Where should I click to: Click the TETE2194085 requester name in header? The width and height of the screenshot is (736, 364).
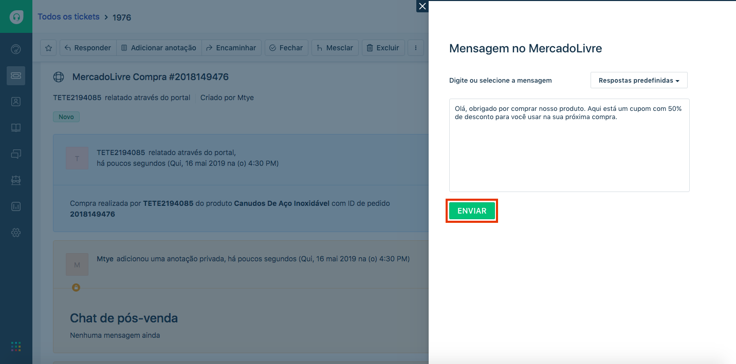click(77, 98)
